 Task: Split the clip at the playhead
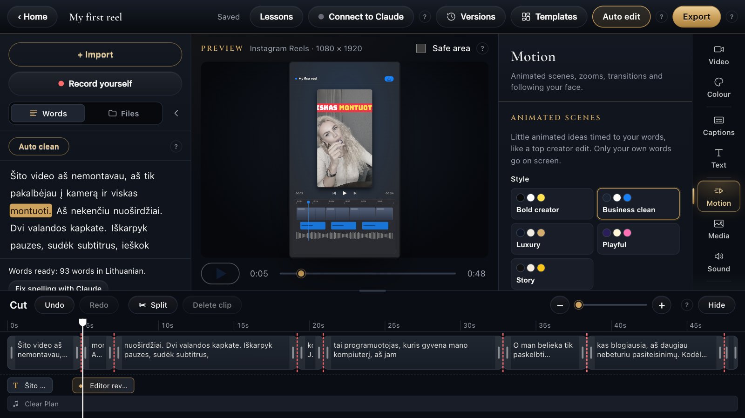(x=153, y=305)
